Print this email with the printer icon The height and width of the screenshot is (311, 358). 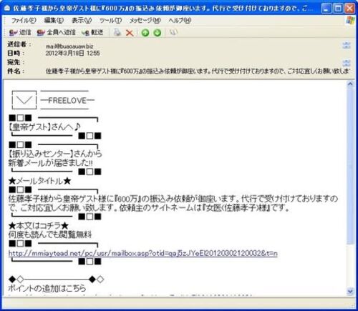coord(117,32)
